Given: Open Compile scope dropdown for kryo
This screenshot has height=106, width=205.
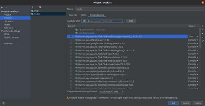Looking at the screenshot, I should coord(193,71).
